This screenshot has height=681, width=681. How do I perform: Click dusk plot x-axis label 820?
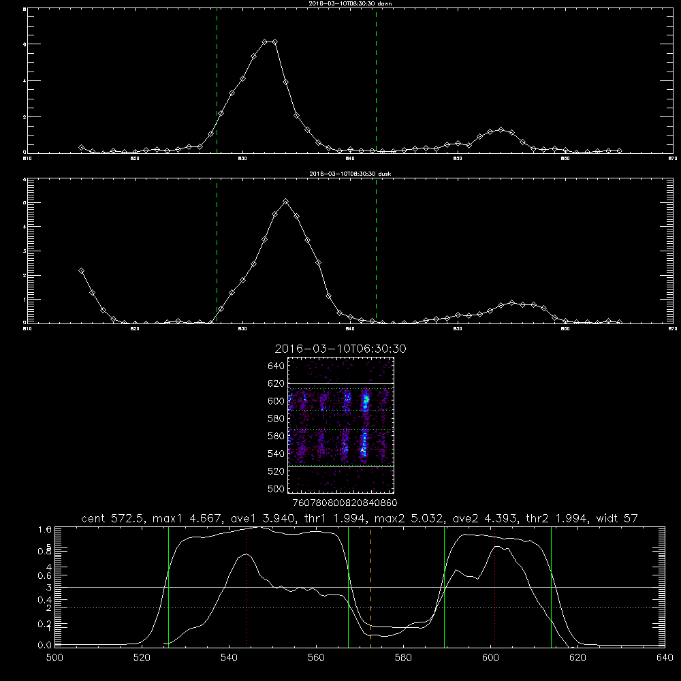pyautogui.click(x=135, y=329)
